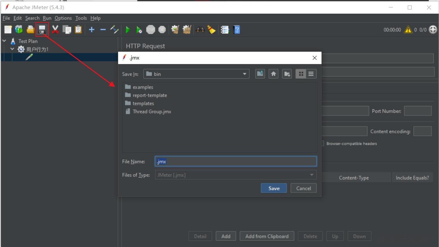Screen dimensions: 439x247
Task: Click the Cut scissors icon
Action: click(55, 30)
